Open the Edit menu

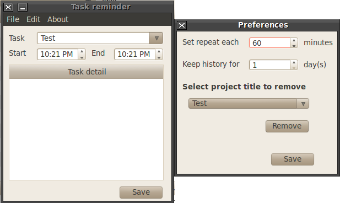pyautogui.click(x=34, y=19)
